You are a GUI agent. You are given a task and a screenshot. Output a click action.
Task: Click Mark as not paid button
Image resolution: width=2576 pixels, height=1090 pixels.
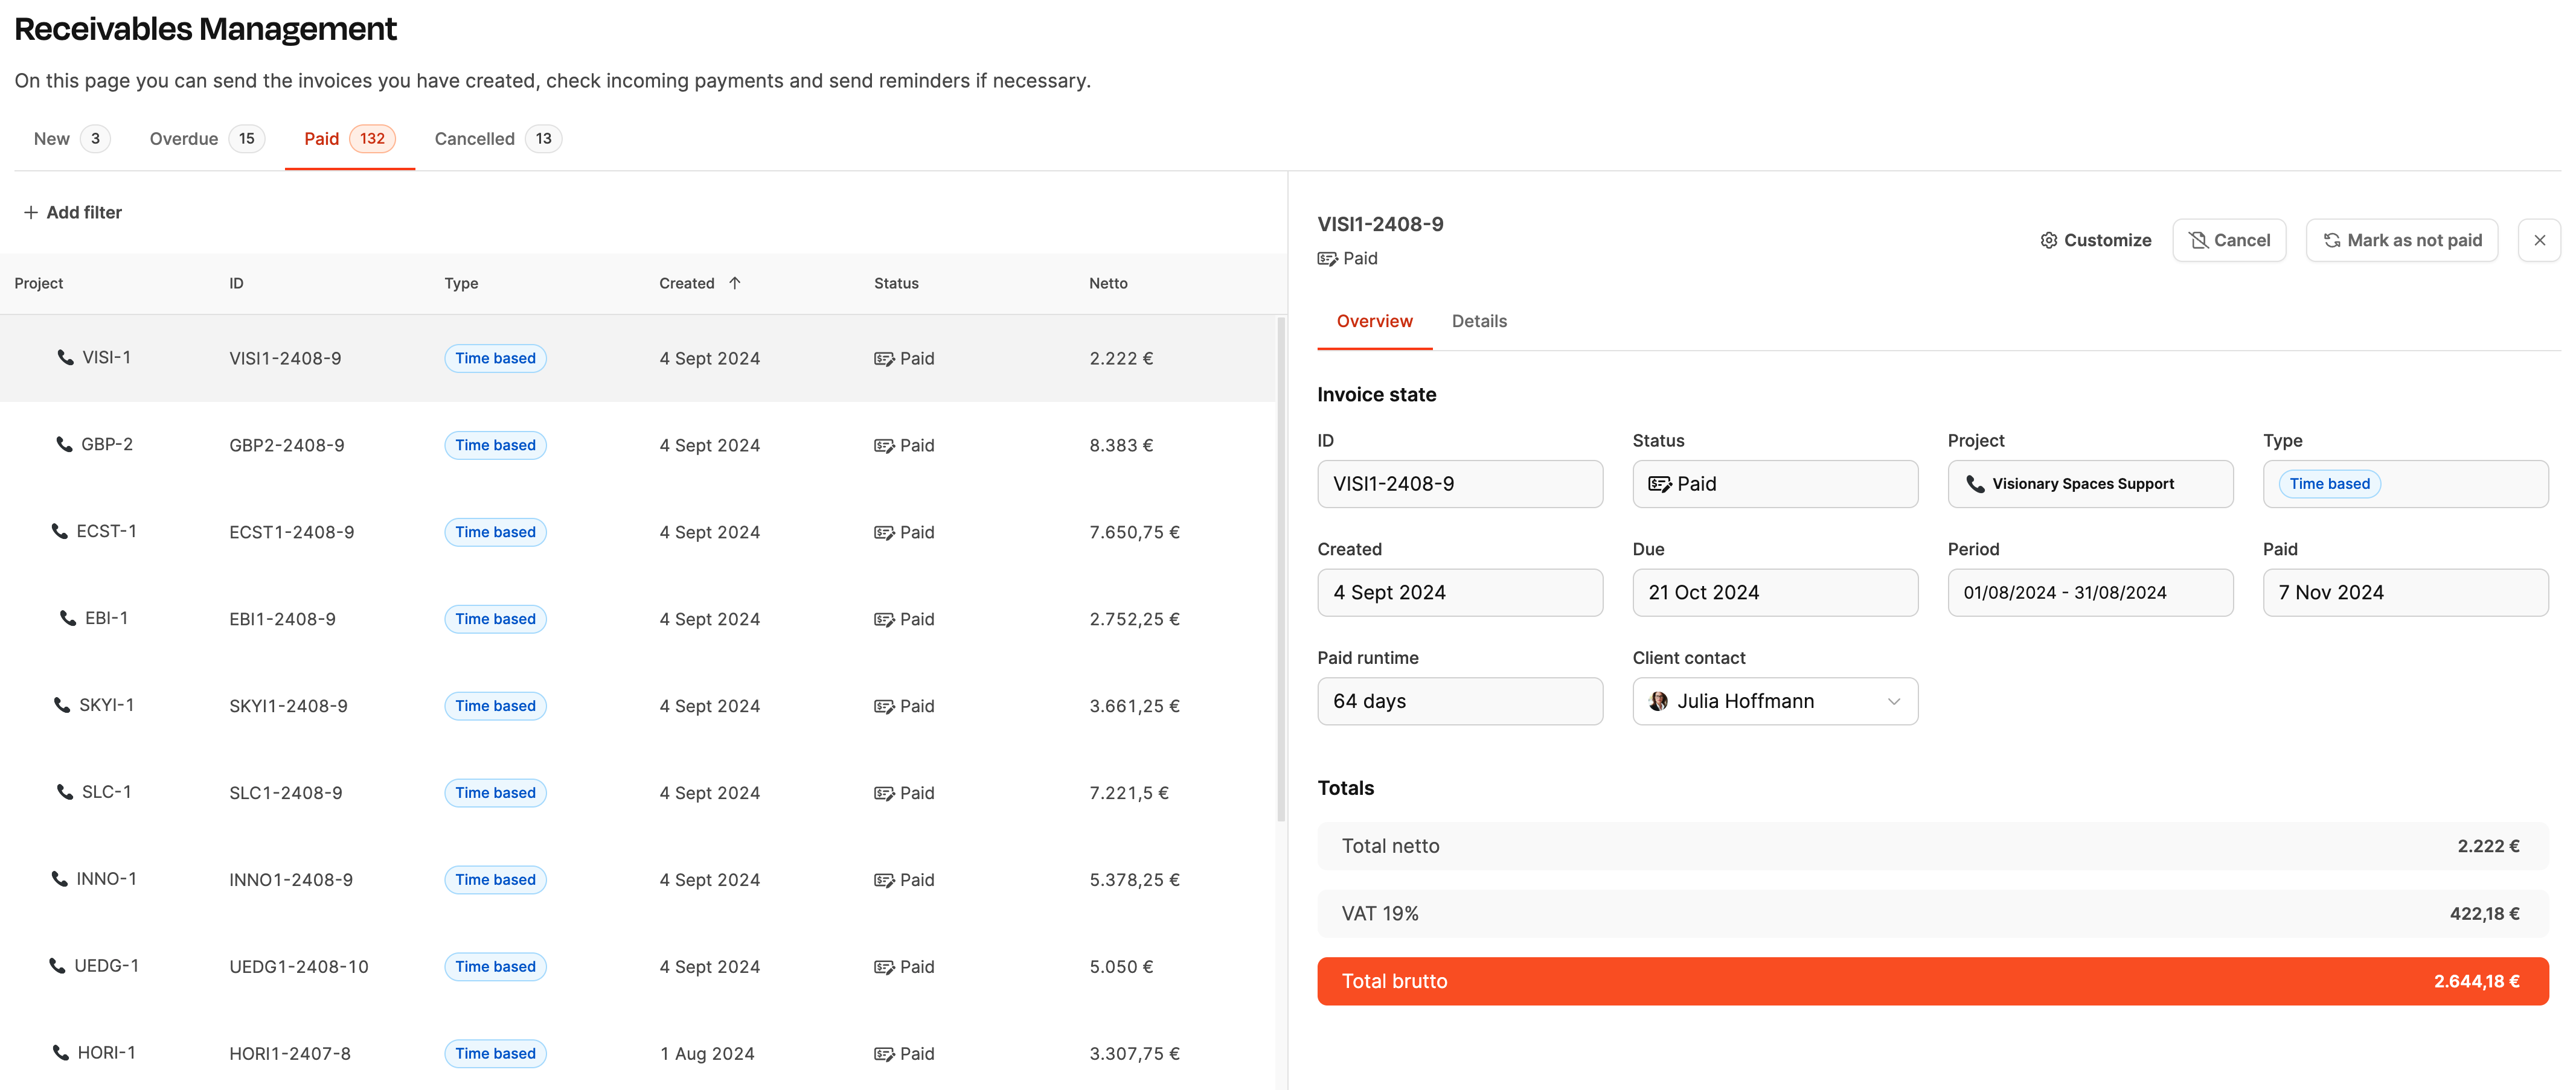(x=2402, y=241)
